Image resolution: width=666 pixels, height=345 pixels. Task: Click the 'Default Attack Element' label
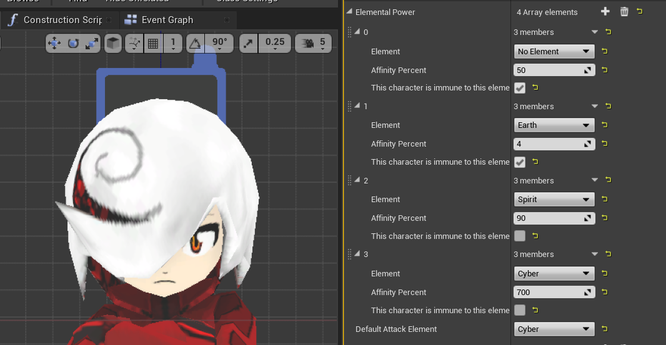396,329
